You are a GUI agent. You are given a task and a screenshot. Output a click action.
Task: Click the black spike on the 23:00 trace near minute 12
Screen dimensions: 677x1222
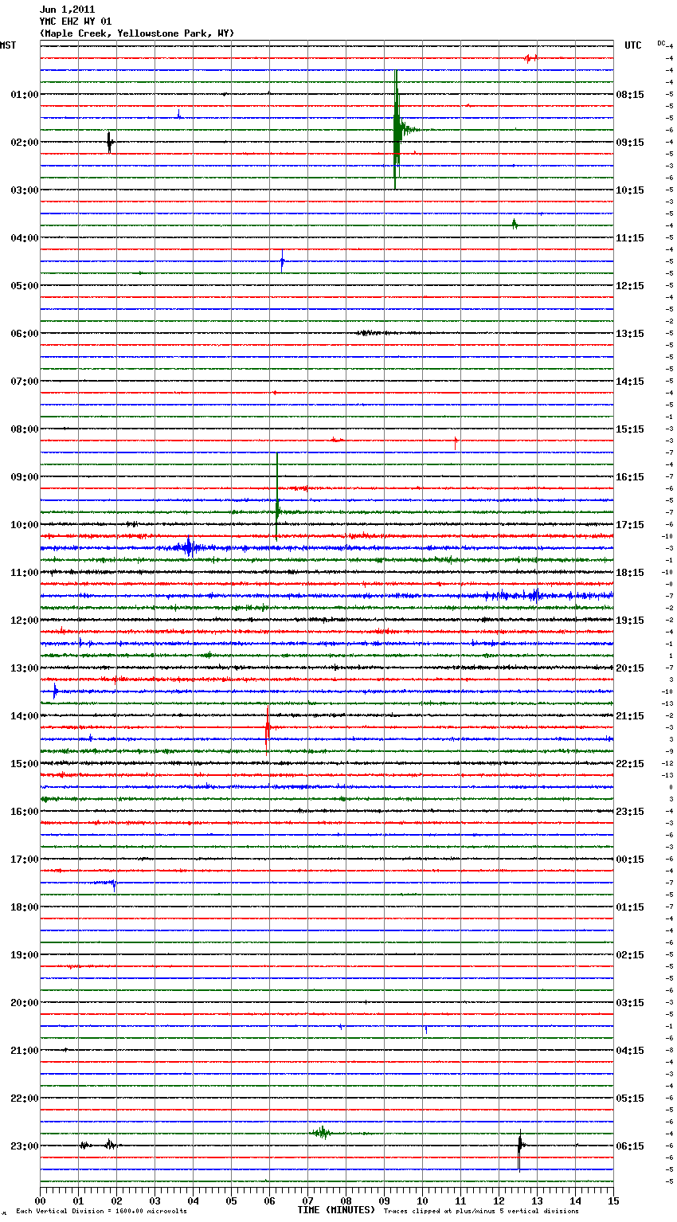pyautogui.click(x=519, y=1149)
